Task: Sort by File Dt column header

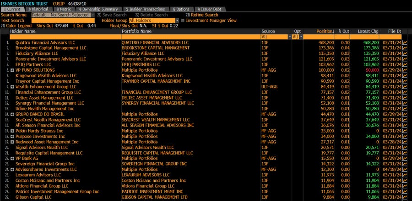Action: 395,31
